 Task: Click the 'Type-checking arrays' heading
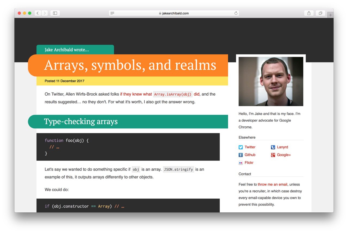(x=81, y=121)
